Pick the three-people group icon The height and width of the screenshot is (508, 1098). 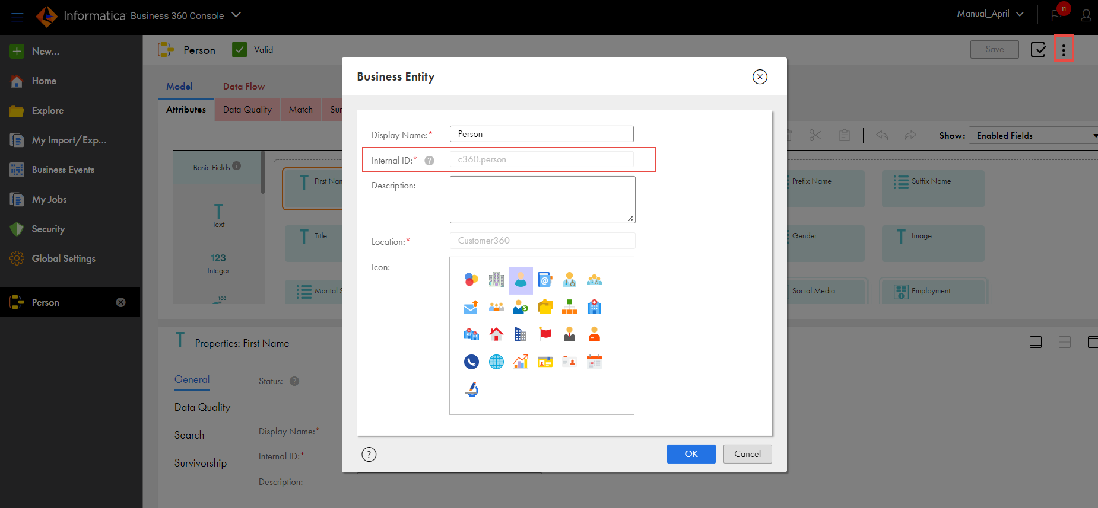(x=496, y=306)
